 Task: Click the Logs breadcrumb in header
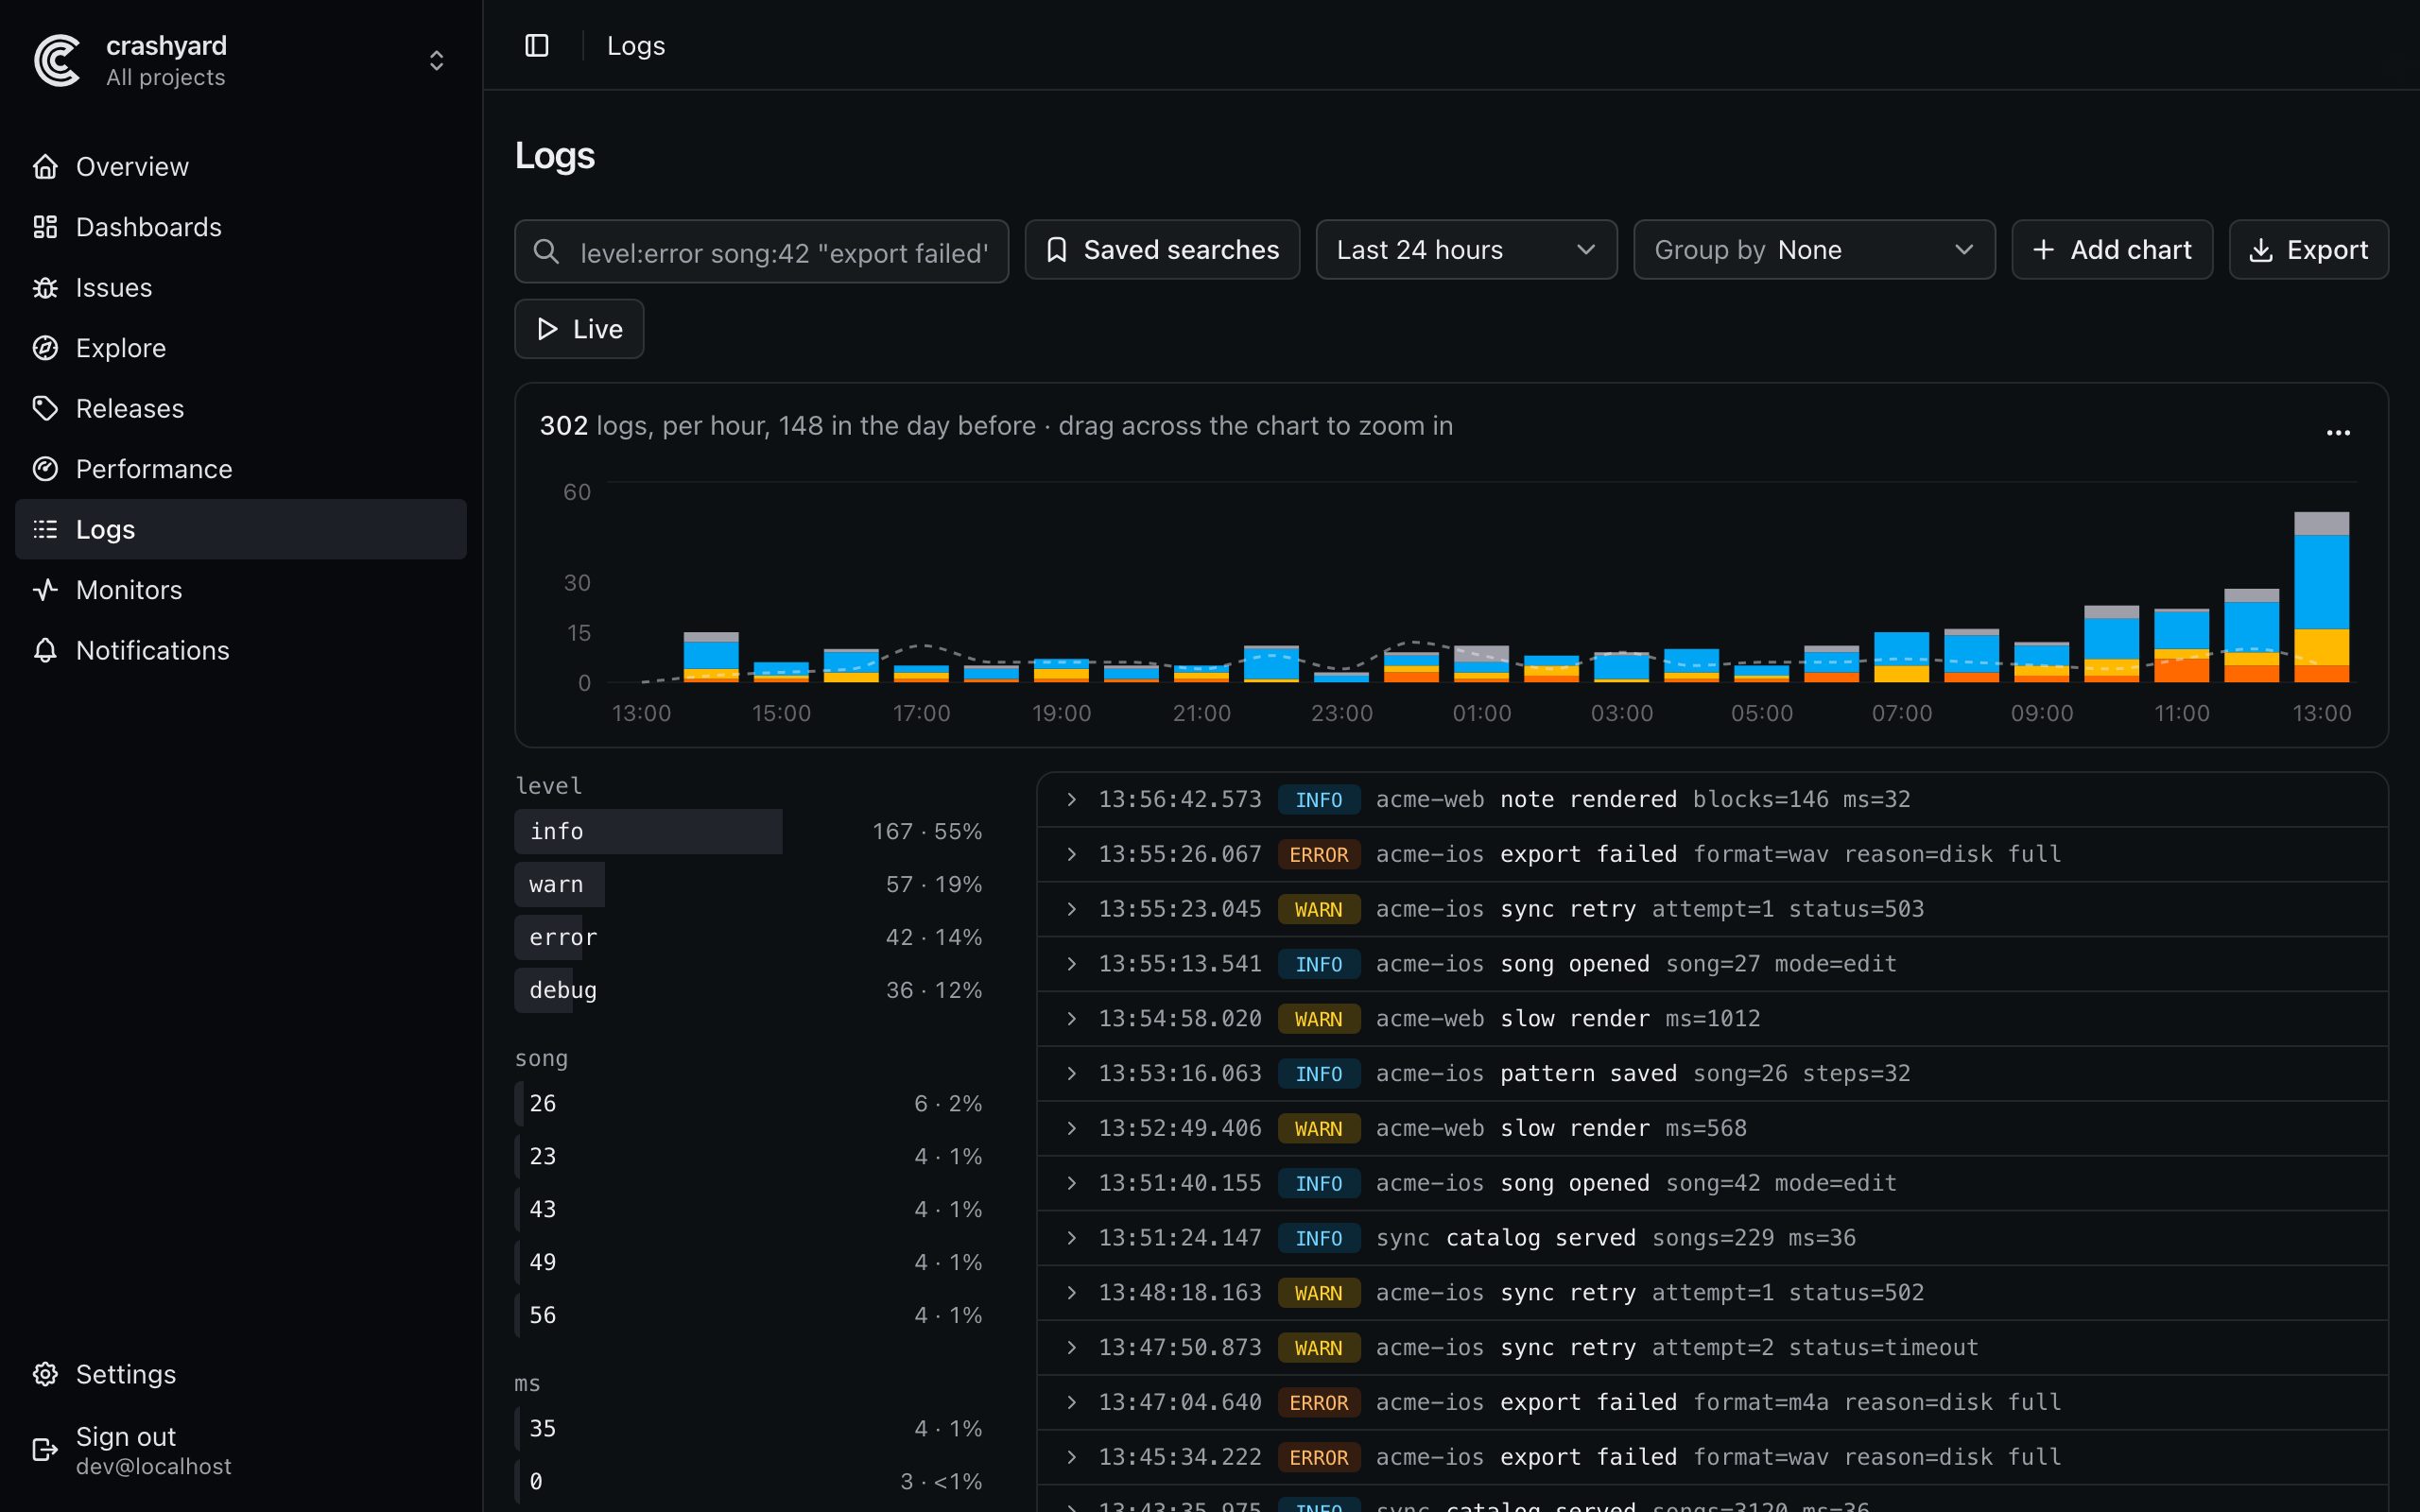pyautogui.click(x=636, y=46)
